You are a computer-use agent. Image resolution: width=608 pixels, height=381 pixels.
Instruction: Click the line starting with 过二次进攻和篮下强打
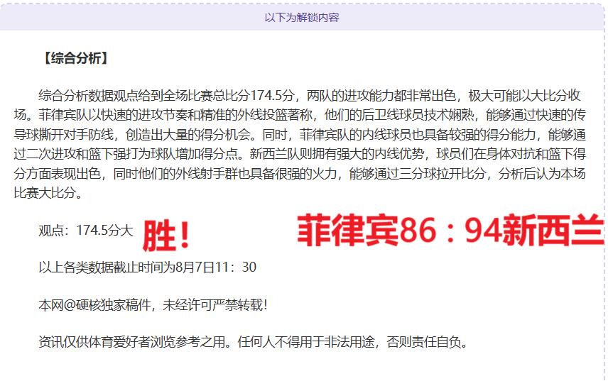pos(300,154)
